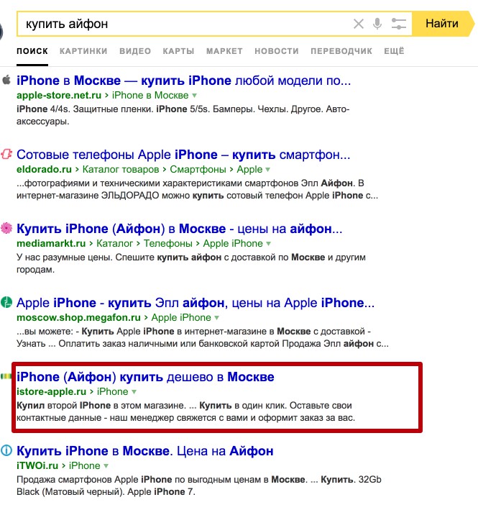The width and height of the screenshot is (478, 510).
Task: Open result 'iPhone в Москве — купить iPhone любой модели'
Action: [x=183, y=81]
